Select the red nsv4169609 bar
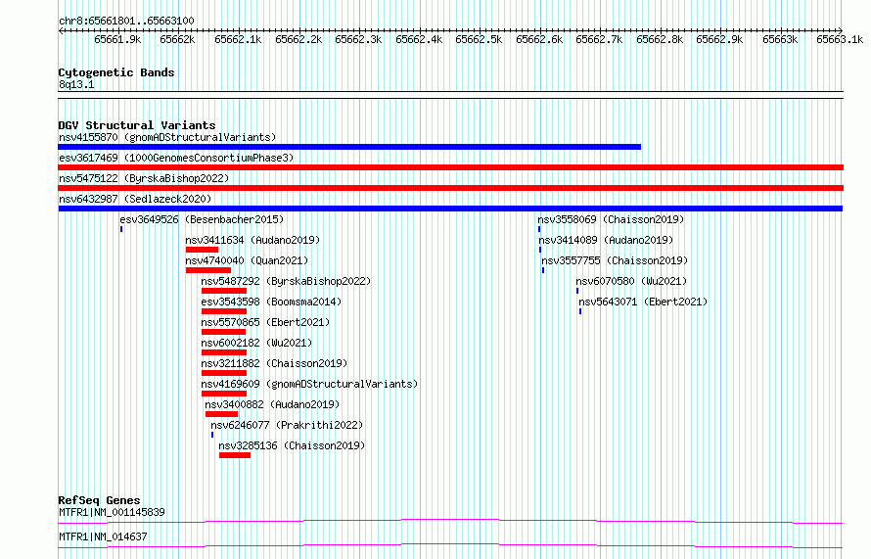The height and width of the screenshot is (559, 871). tap(224, 394)
